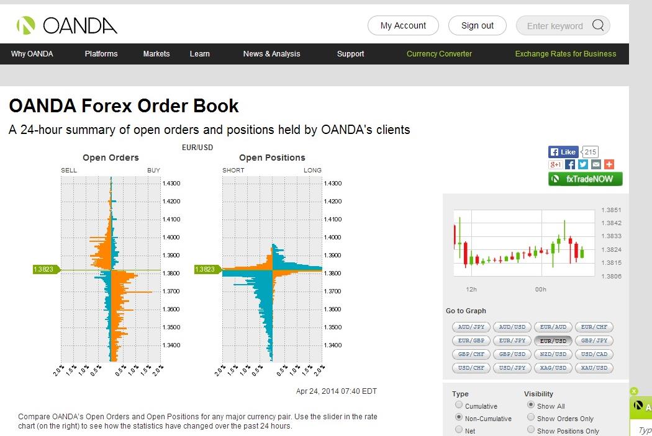The width and height of the screenshot is (652, 436).
Task: Click the 1.3823 marker on Open Positions
Action: coord(207,270)
